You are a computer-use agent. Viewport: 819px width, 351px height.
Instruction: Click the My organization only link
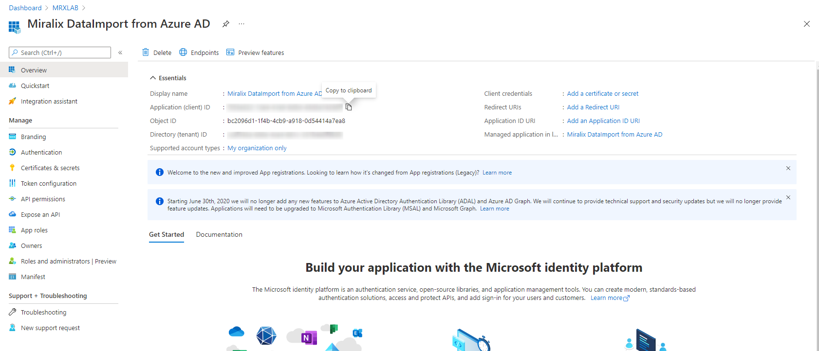pos(257,148)
